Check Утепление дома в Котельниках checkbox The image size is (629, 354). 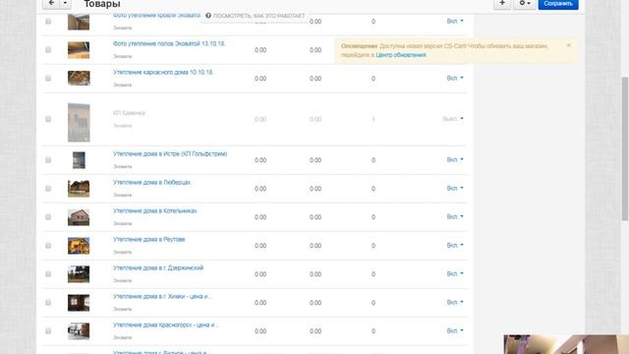point(48,217)
